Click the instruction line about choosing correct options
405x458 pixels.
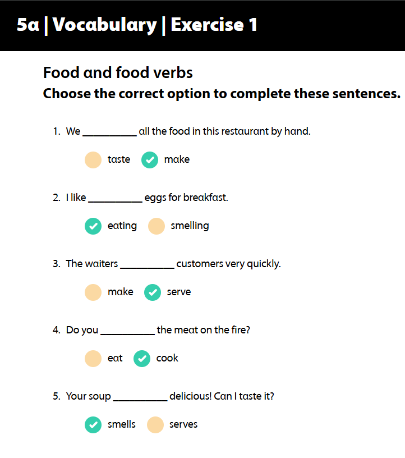point(220,93)
